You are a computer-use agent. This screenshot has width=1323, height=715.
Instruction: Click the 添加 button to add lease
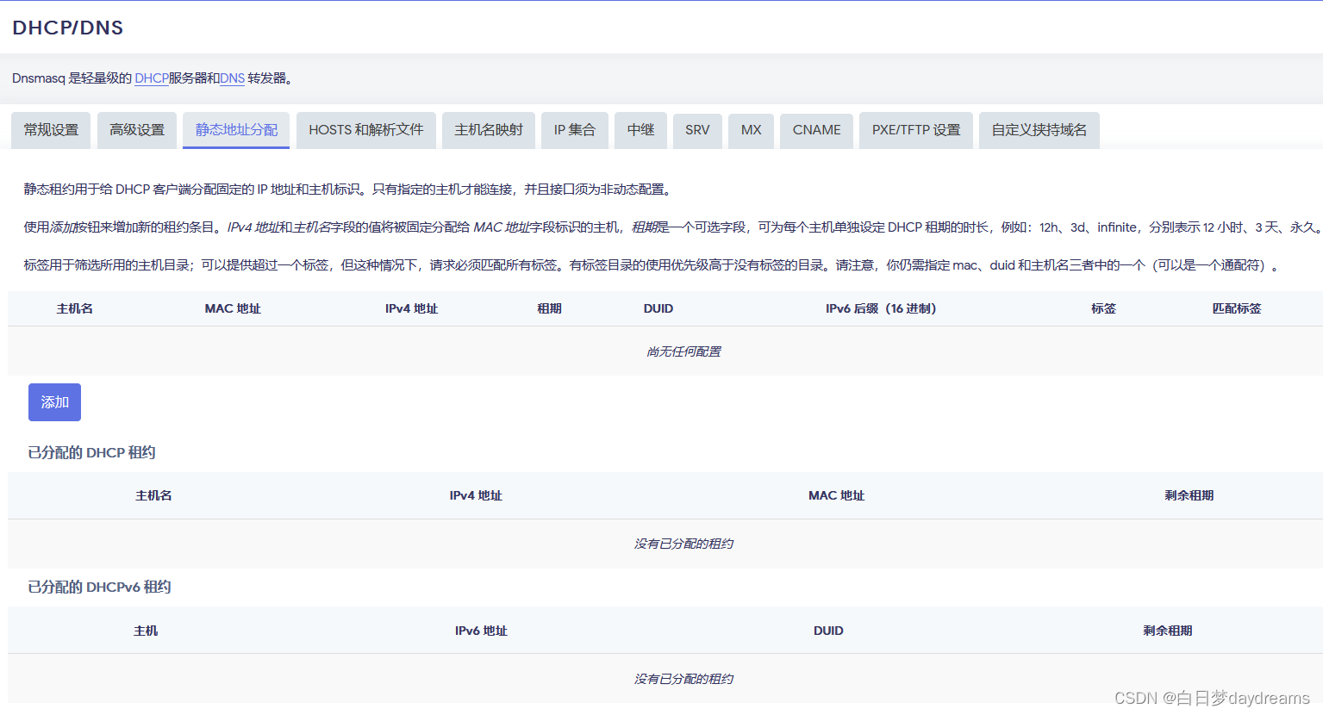(x=53, y=401)
